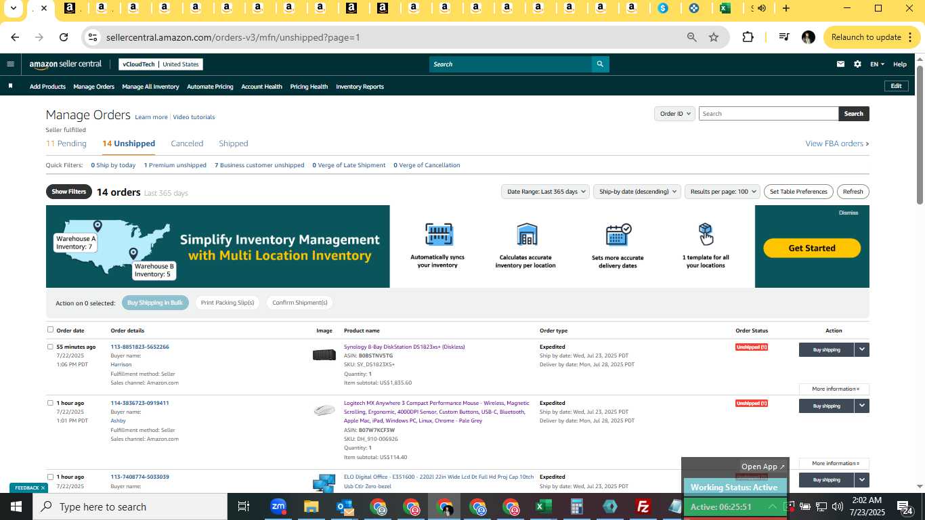Click the Show Filters button
This screenshot has width=925, height=520.
pos(69,192)
